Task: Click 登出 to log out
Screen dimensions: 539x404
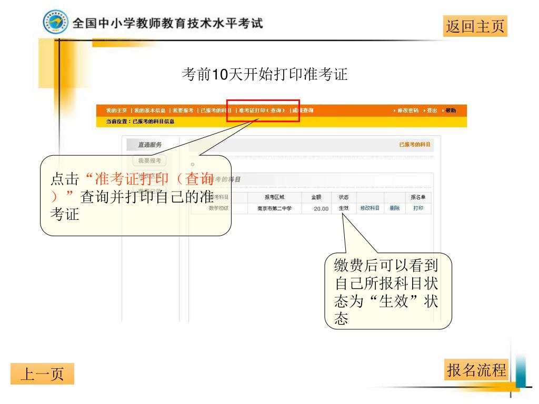Action: point(432,110)
